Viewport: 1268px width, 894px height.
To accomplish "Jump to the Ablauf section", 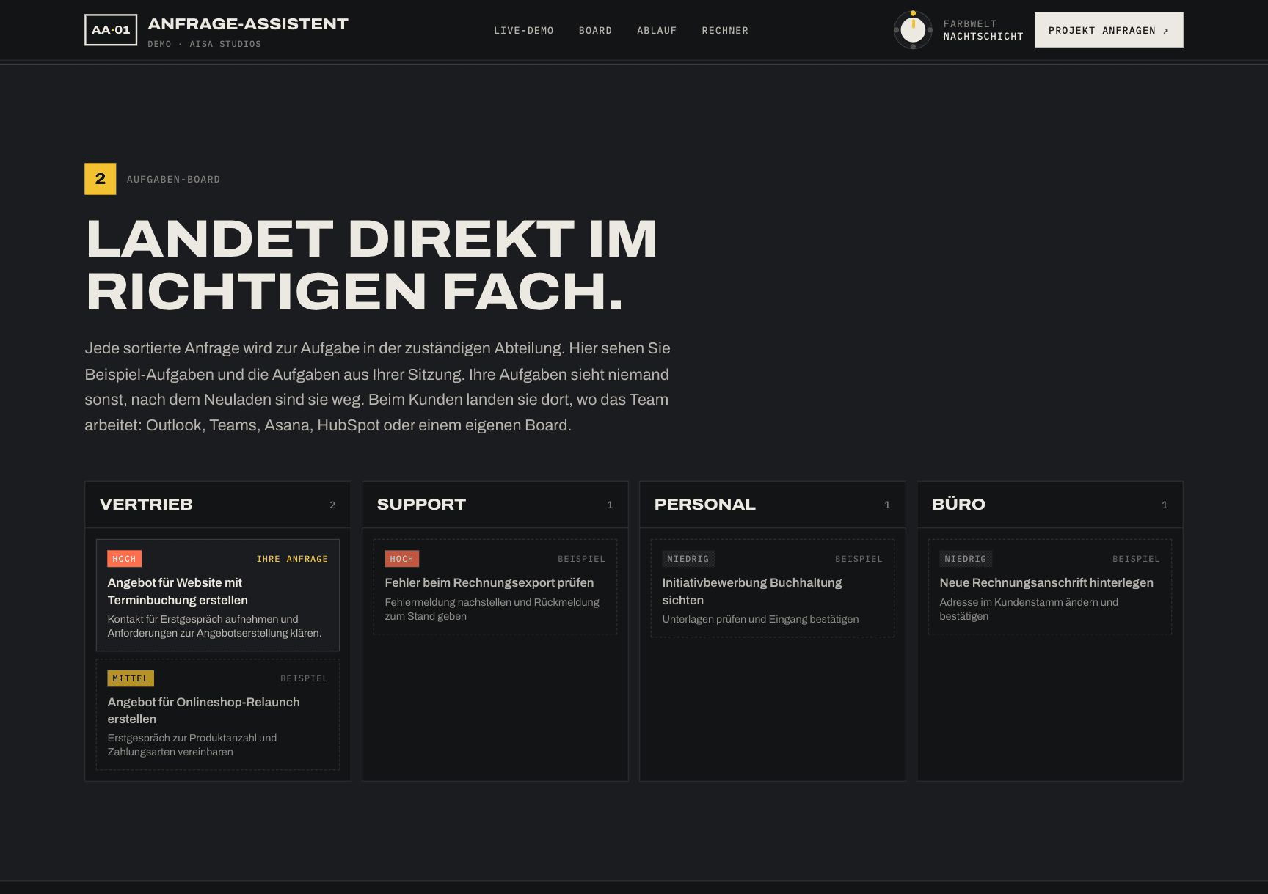I will (x=657, y=31).
